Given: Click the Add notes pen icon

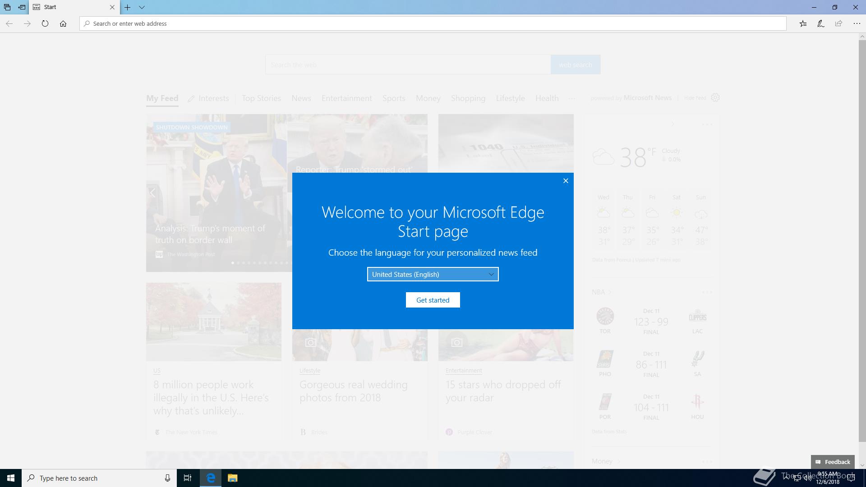Looking at the screenshot, I should click(x=821, y=23).
